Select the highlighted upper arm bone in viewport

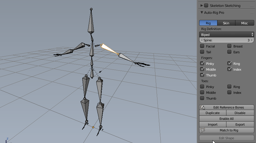[x=110, y=49]
